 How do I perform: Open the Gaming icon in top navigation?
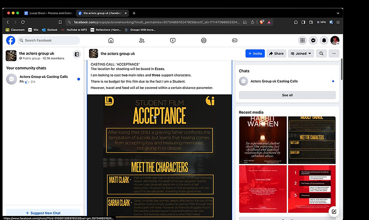tap(235, 40)
